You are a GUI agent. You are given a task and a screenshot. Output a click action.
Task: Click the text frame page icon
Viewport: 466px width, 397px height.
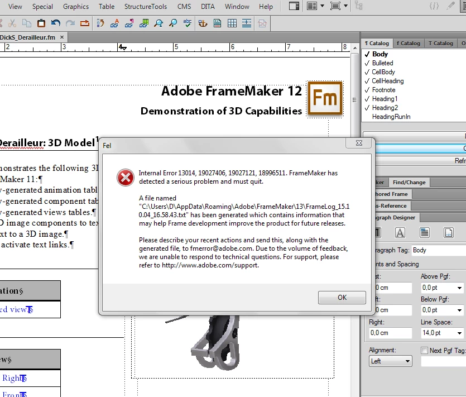click(217, 23)
